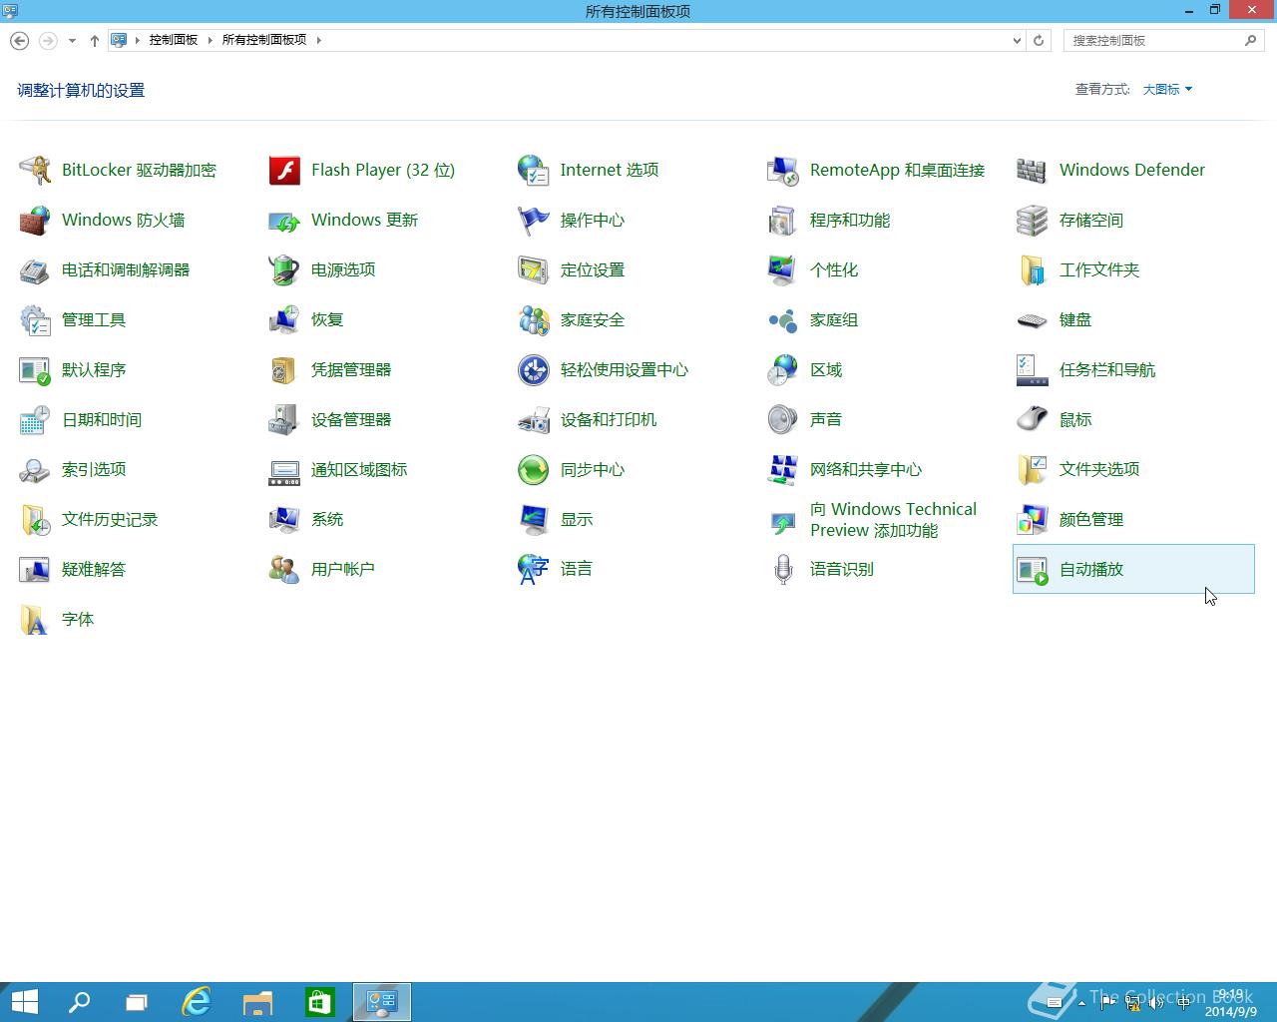Open 任务栏和导航 link
The image size is (1277, 1022).
click(x=1107, y=369)
